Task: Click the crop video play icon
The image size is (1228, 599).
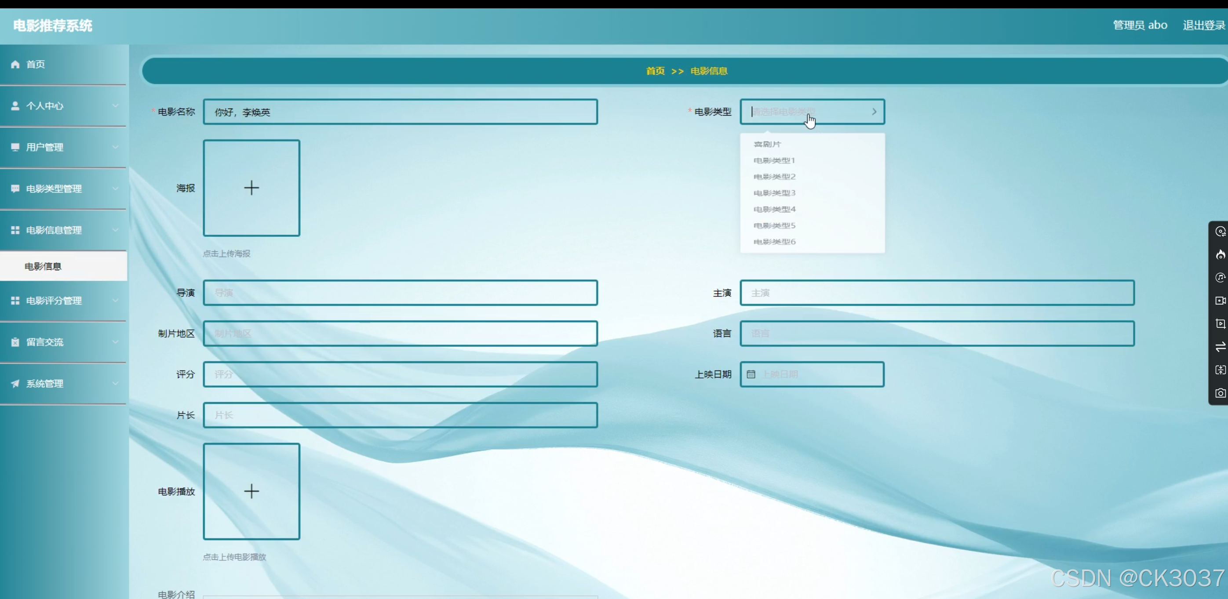Action: point(1220,323)
